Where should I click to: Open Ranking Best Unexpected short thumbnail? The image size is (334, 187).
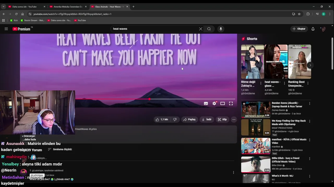click(x=300, y=62)
